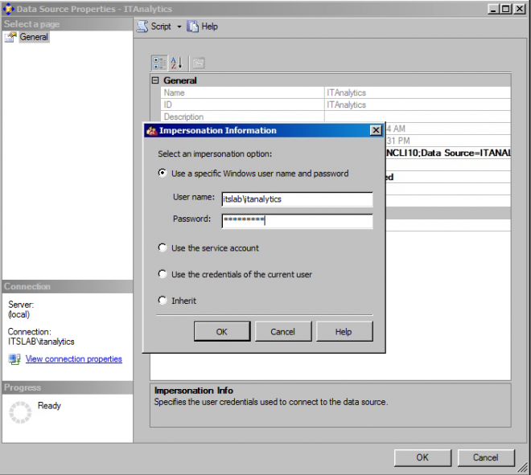Click the General page icon
Viewport: 531px width, 475px height.
(10, 37)
